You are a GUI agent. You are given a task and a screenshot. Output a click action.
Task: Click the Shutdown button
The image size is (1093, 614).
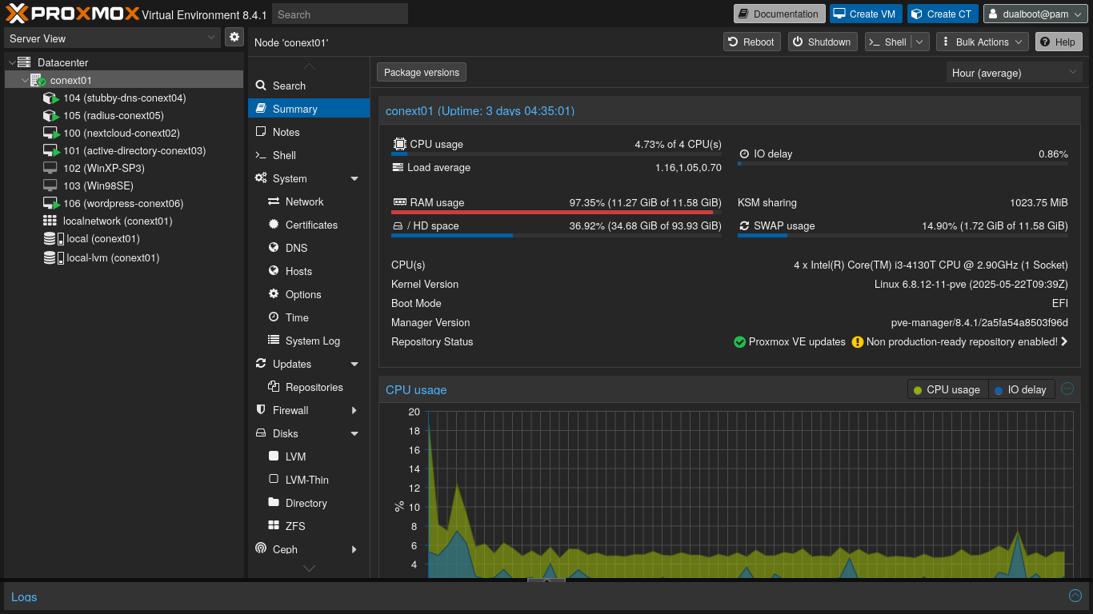[x=823, y=42]
